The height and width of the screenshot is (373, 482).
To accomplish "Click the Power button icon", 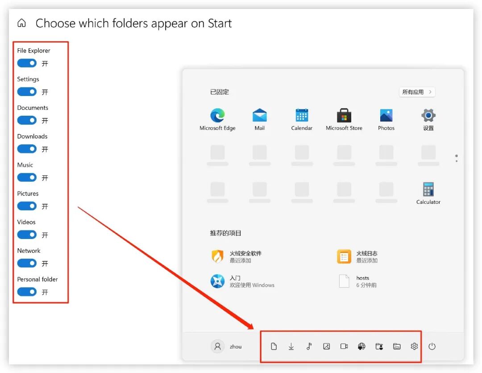I will click(x=432, y=347).
